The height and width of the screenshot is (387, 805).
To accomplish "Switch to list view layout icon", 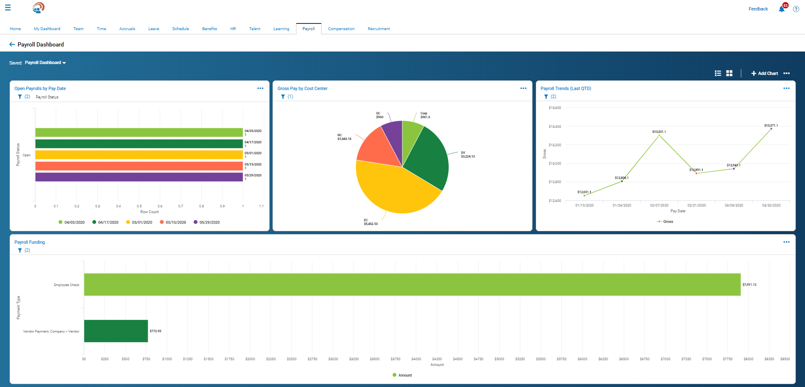I will pyautogui.click(x=718, y=73).
